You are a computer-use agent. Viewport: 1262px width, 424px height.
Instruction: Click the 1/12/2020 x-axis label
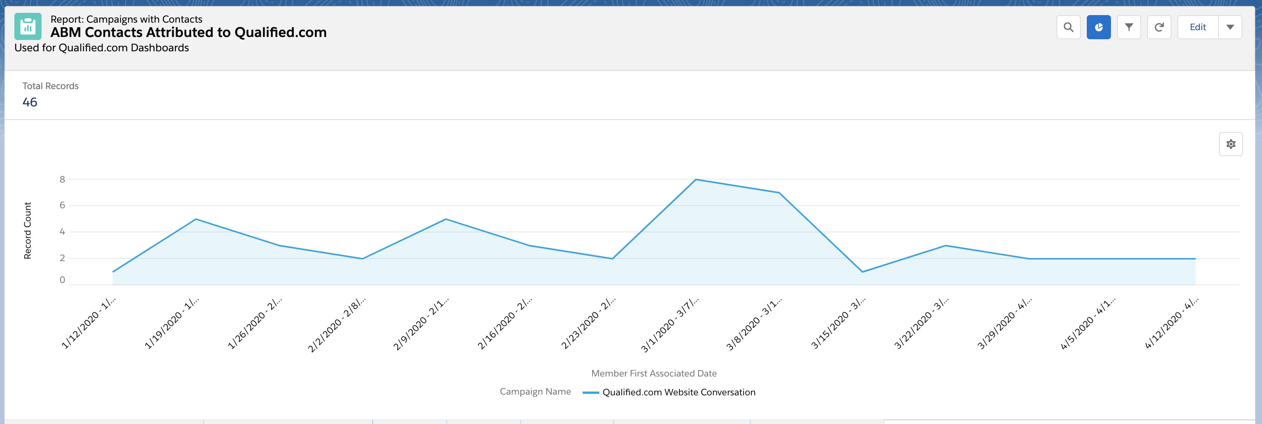click(x=88, y=323)
